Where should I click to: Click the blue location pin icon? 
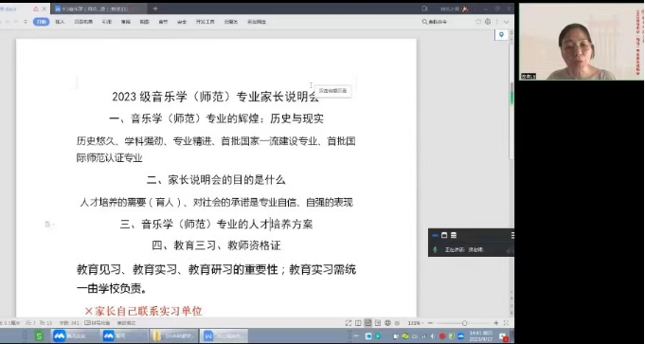tap(501, 35)
